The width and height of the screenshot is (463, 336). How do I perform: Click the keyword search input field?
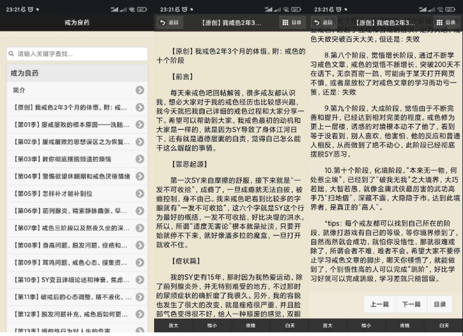click(80, 54)
